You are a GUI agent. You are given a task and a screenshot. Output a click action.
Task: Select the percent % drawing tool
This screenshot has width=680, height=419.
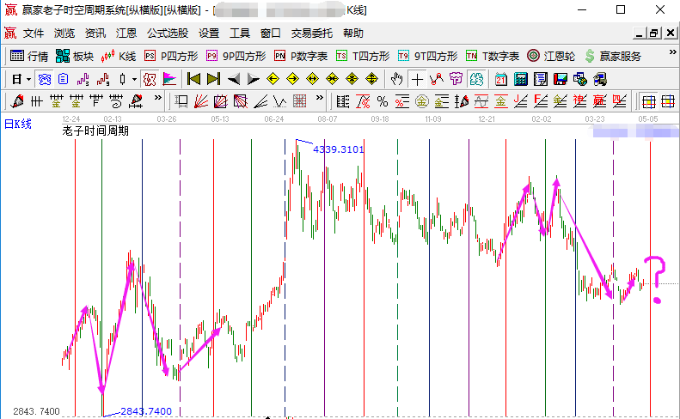382,101
